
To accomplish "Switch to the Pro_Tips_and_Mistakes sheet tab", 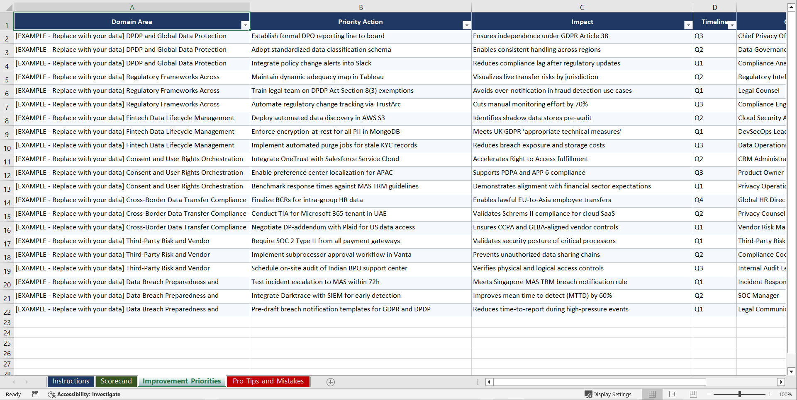I will (x=268, y=381).
